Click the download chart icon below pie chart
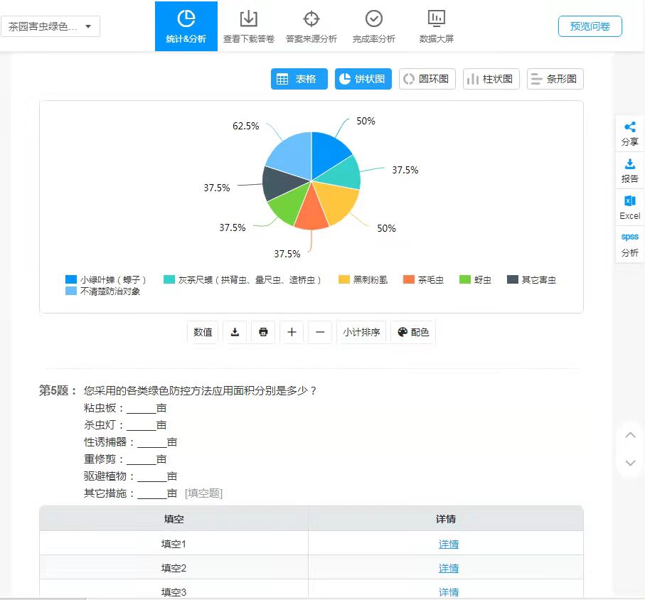The width and height of the screenshot is (645, 600). [235, 332]
